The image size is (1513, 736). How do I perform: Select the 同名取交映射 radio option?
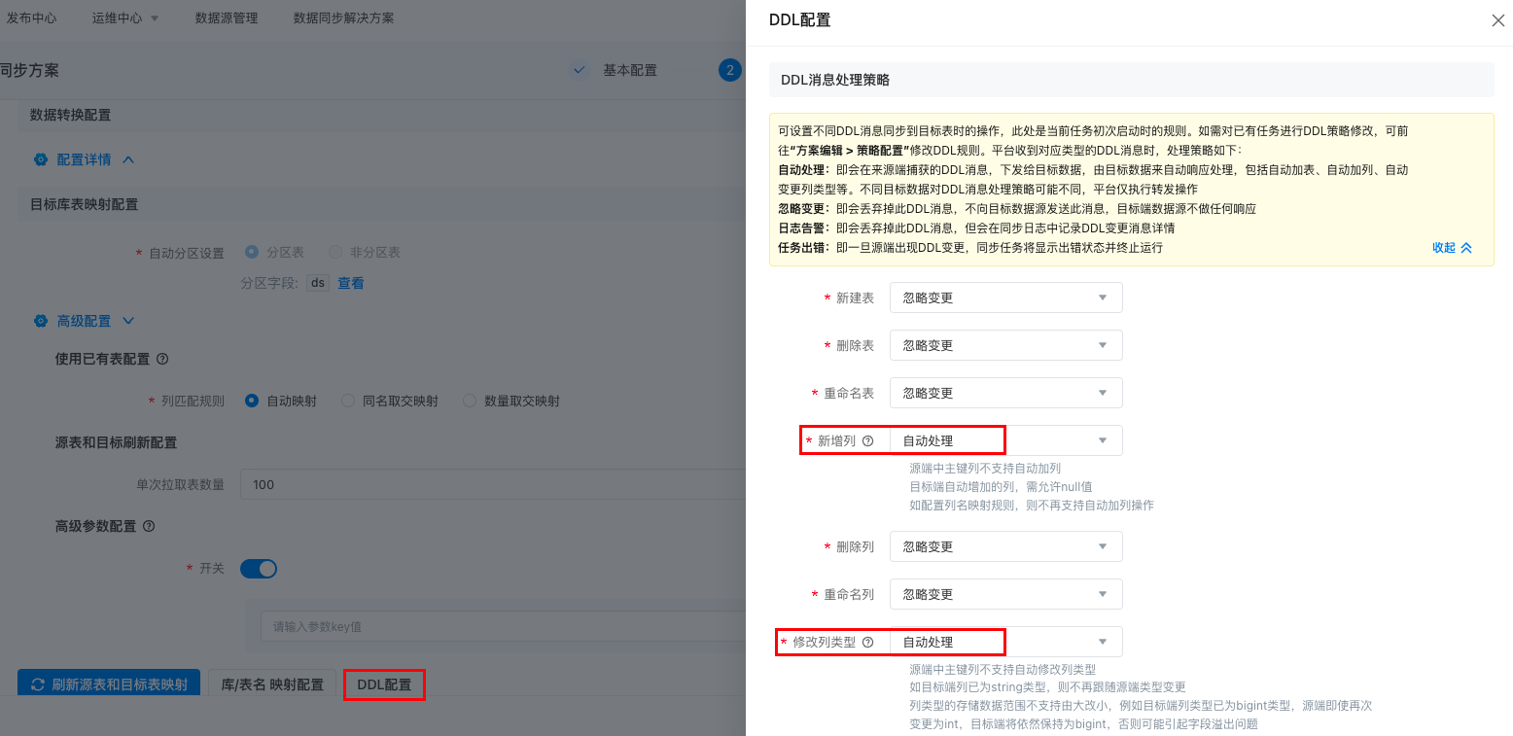(x=348, y=401)
